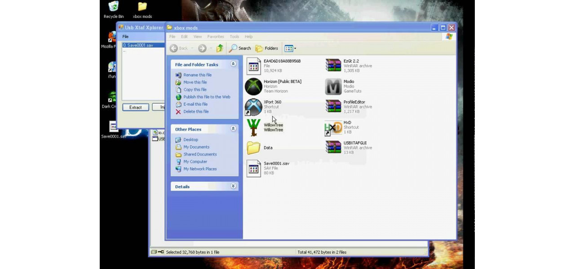
Task: Select the XPort 360 shortcut icon
Action: click(x=253, y=107)
